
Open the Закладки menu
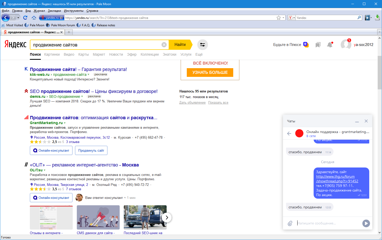54,11
